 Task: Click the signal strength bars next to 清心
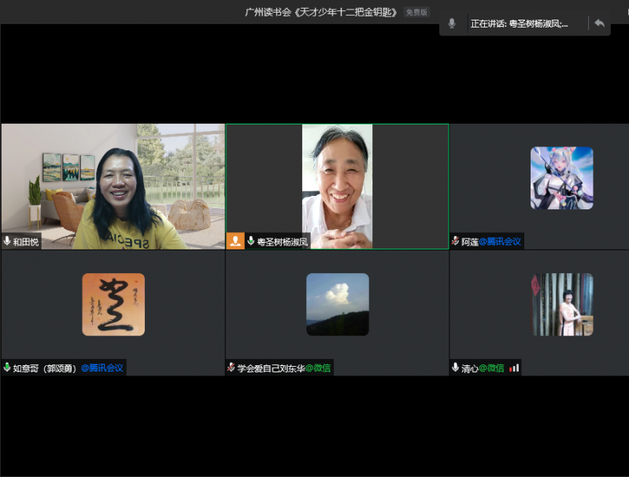click(x=514, y=368)
